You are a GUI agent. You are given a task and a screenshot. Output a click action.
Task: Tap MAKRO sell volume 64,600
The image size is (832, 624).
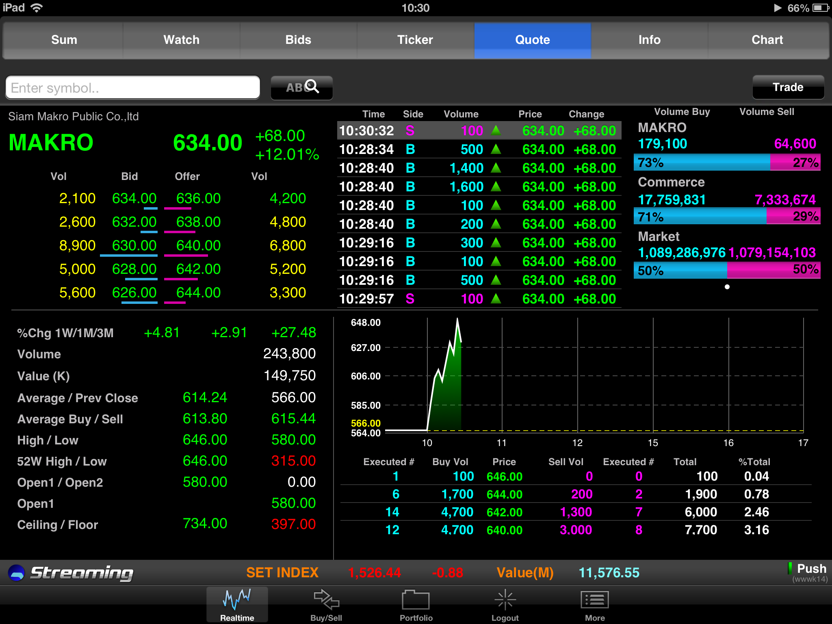[795, 144]
